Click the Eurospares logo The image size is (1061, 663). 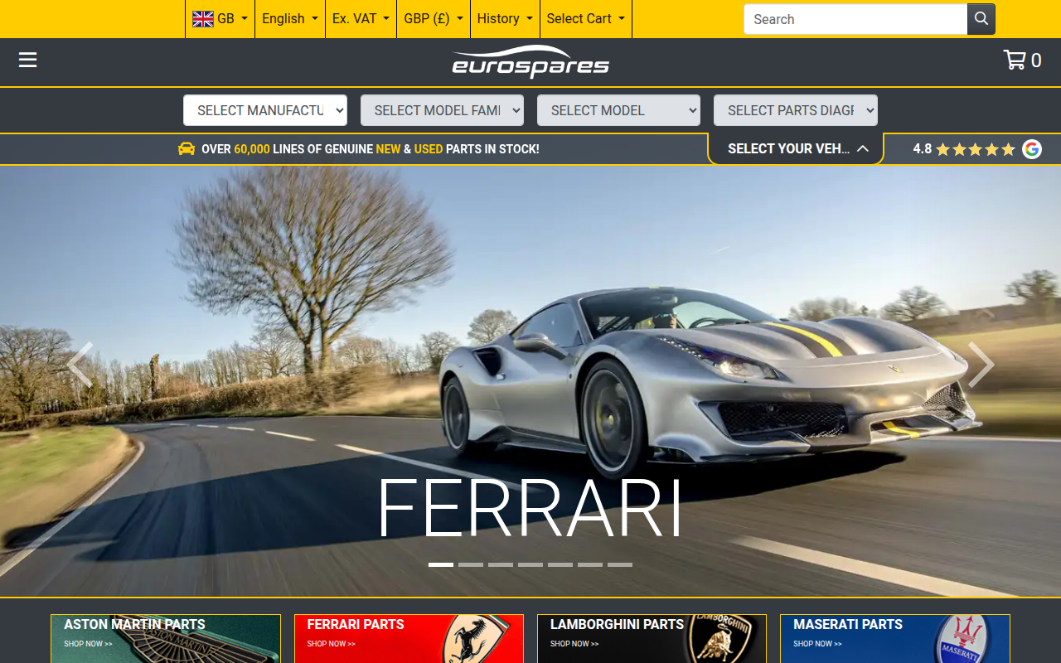[530, 62]
